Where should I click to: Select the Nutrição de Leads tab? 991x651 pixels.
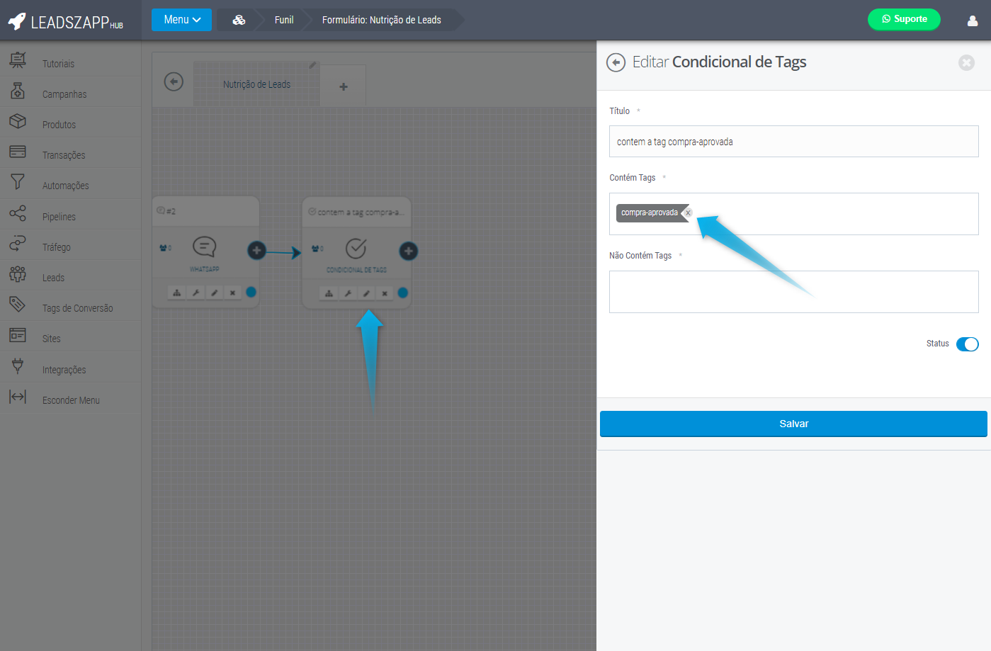pyautogui.click(x=256, y=84)
